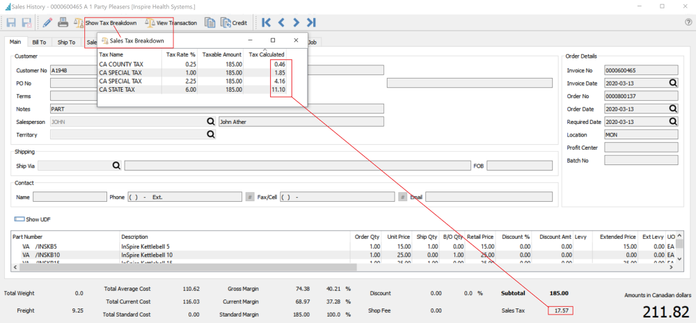Click the pencil Edit icon in toolbar

(x=48, y=22)
